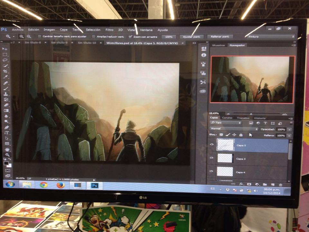Hide the Capa 4 layer
The image size is (309, 232).
[x=211, y=171]
